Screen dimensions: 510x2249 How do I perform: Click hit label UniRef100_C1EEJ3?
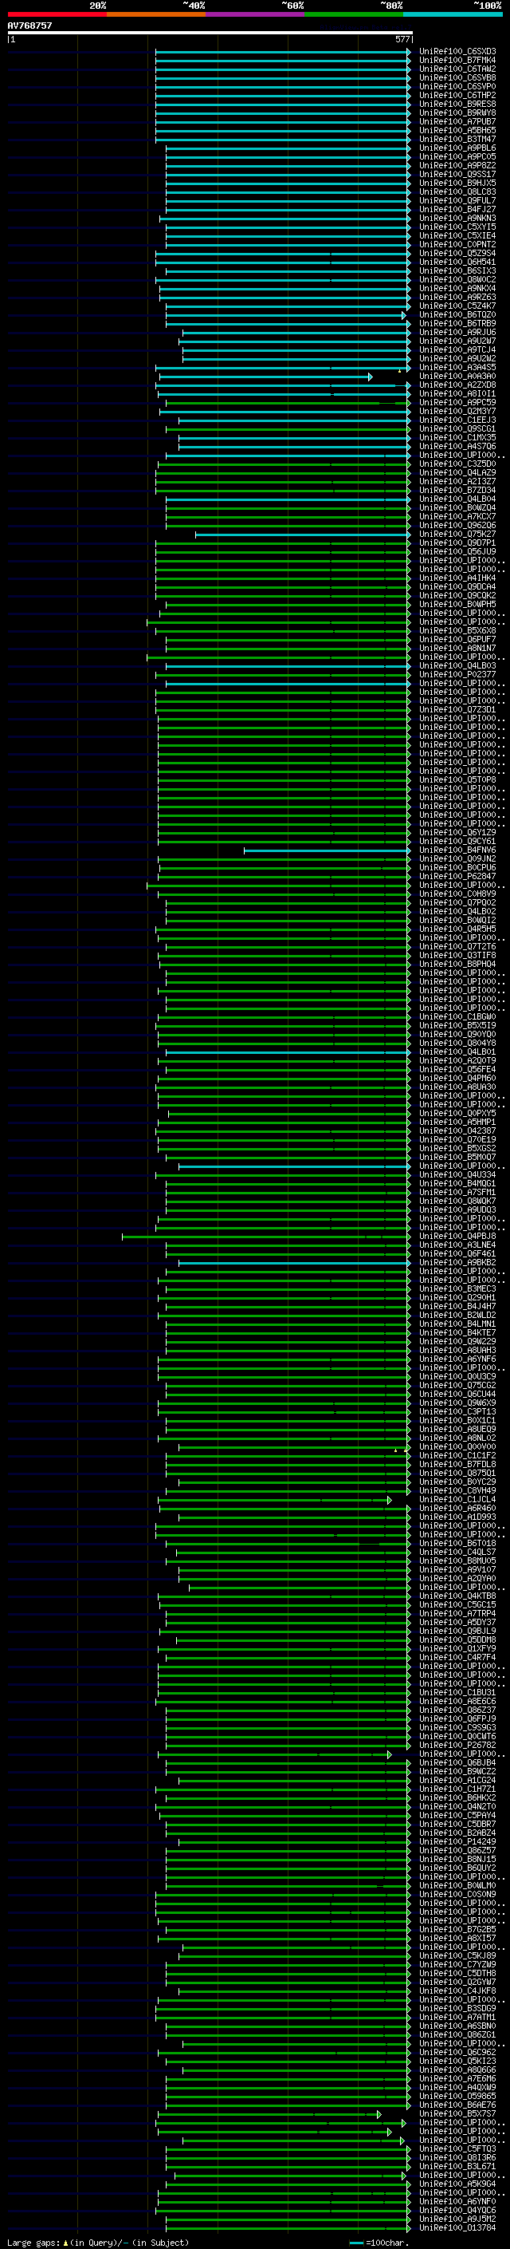point(457,420)
